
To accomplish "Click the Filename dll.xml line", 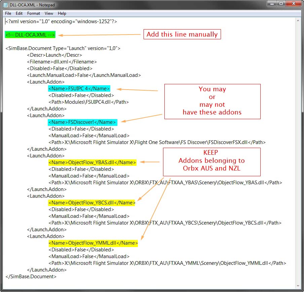I will tap(62, 62).
